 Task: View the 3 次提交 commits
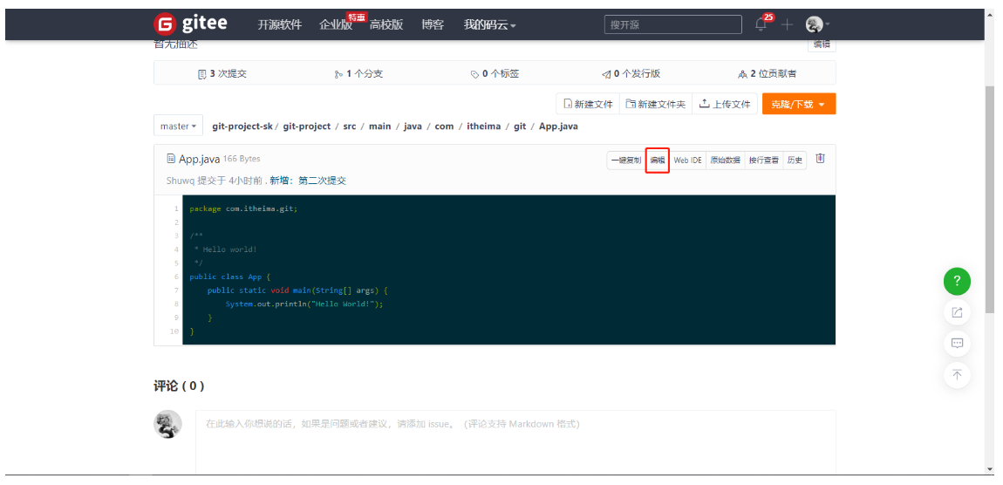point(222,73)
